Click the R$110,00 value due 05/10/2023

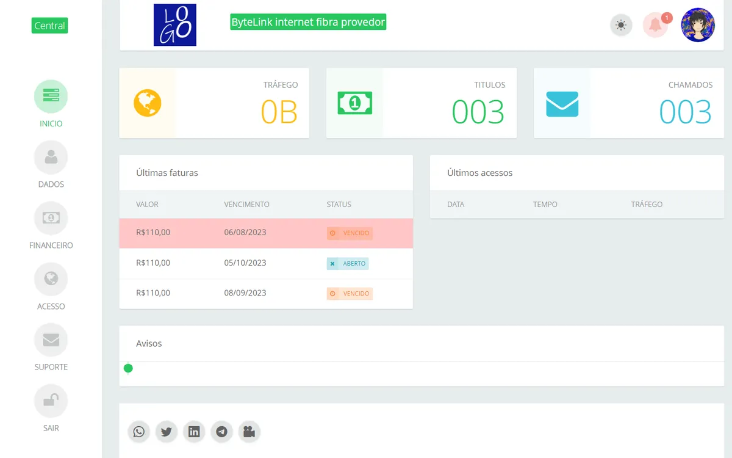pos(153,263)
